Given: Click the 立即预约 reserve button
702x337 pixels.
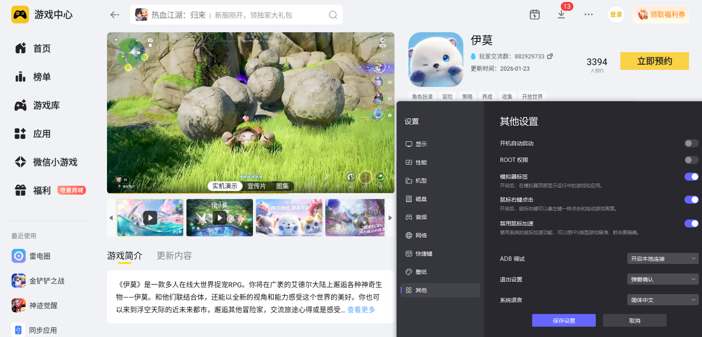Looking at the screenshot, I should click(x=655, y=61).
